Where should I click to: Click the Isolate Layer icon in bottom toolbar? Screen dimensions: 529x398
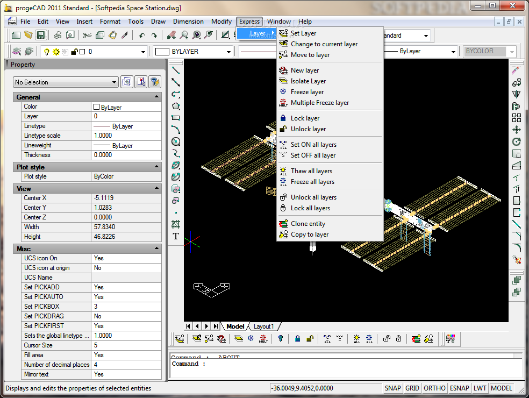tap(239, 339)
